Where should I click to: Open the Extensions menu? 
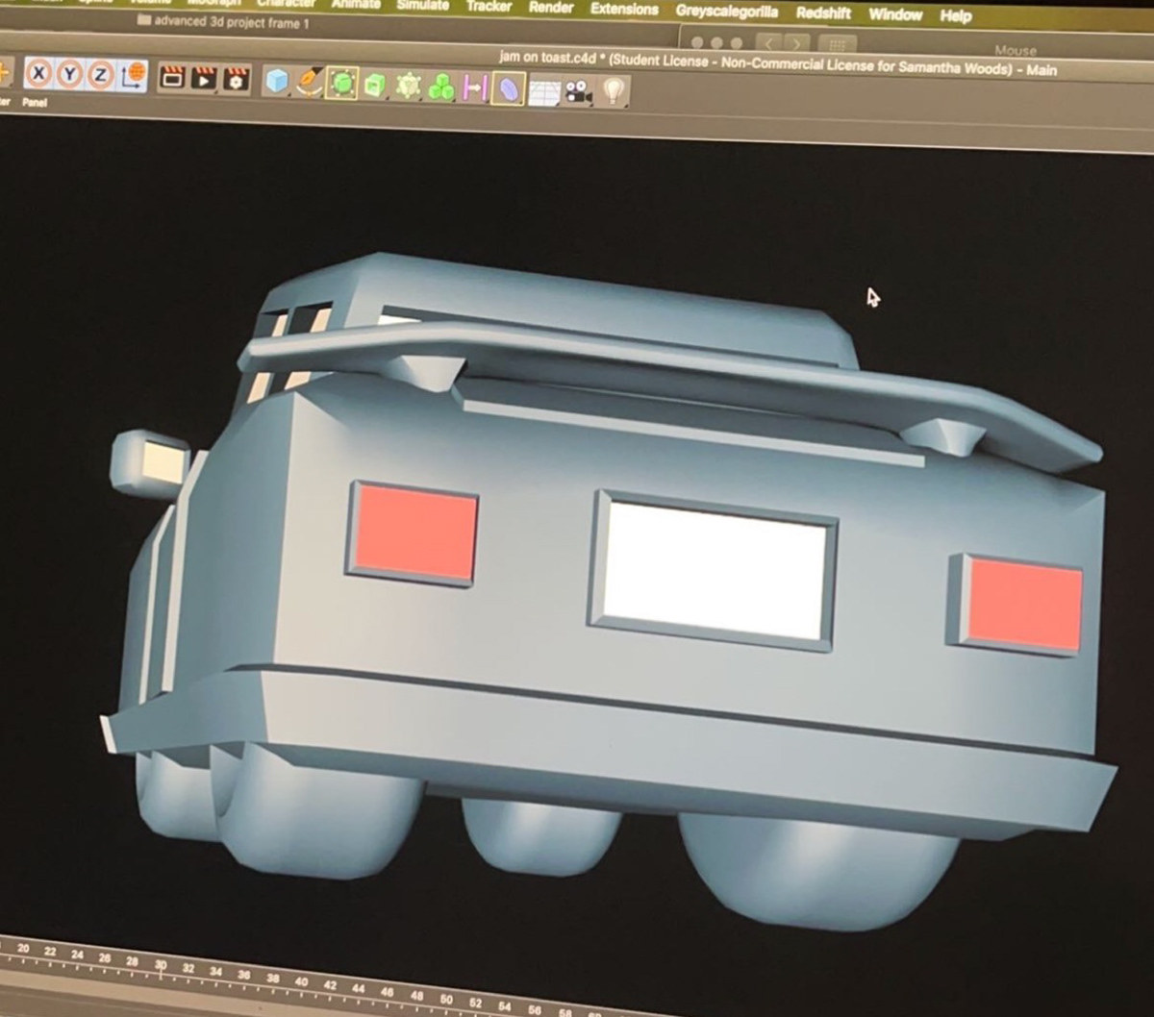[624, 10]
